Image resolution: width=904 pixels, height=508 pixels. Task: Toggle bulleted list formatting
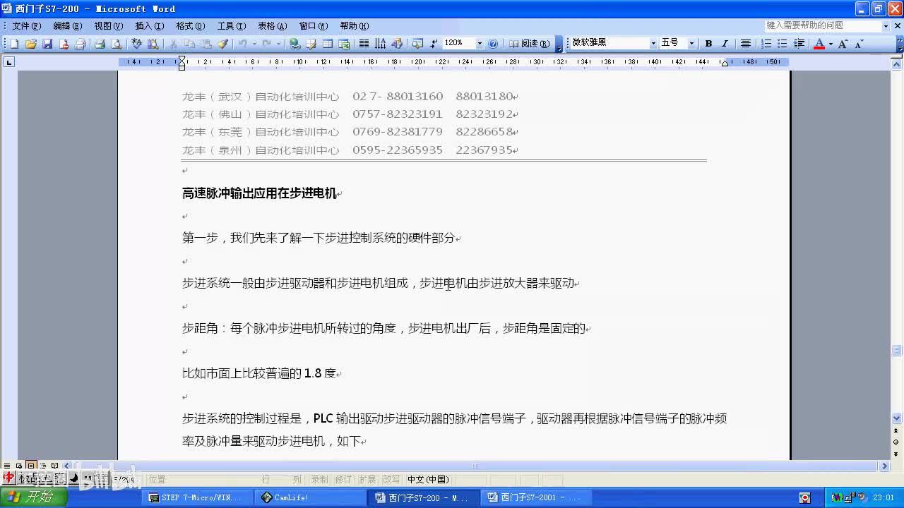pos(783,44)
